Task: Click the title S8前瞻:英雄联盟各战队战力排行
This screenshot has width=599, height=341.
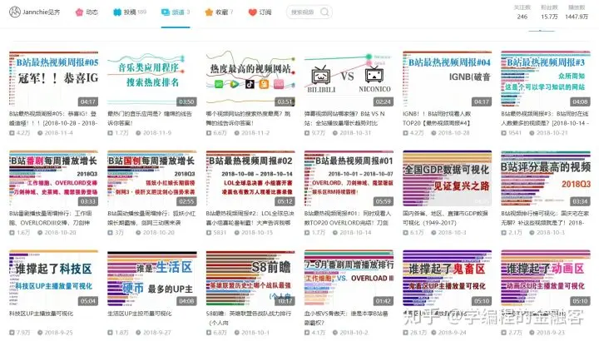Action: [x=249, y=318]
